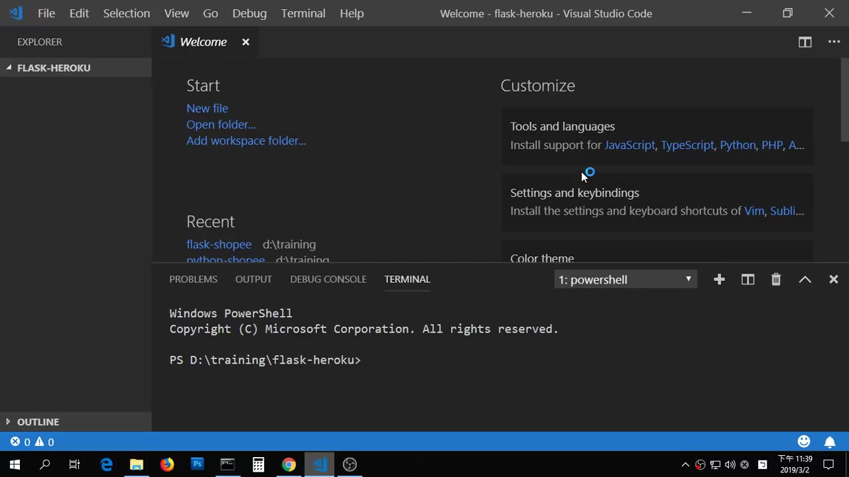Show hidden system tray icons
The height and width of the screenshot is (477, 849).
tap(685, 464)
